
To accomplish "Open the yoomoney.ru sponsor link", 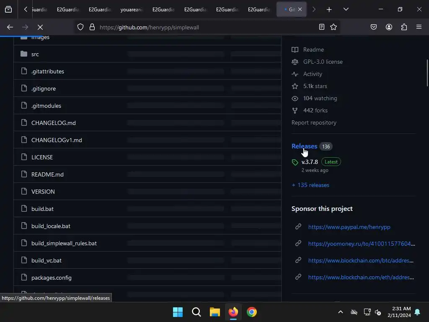I will pos(362,244).
